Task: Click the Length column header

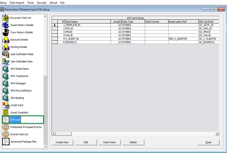Action: (116, 22)
